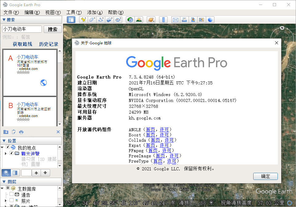Open the 文件(F) menu
This screenshot has height=207, width=296.
point(11,13)
